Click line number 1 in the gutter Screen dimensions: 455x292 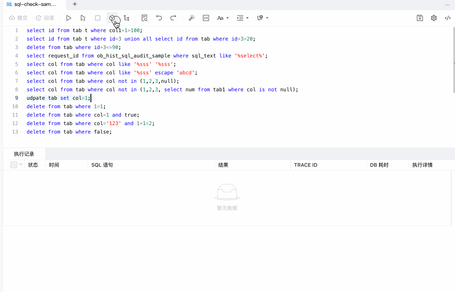click(x=16, y=30)
